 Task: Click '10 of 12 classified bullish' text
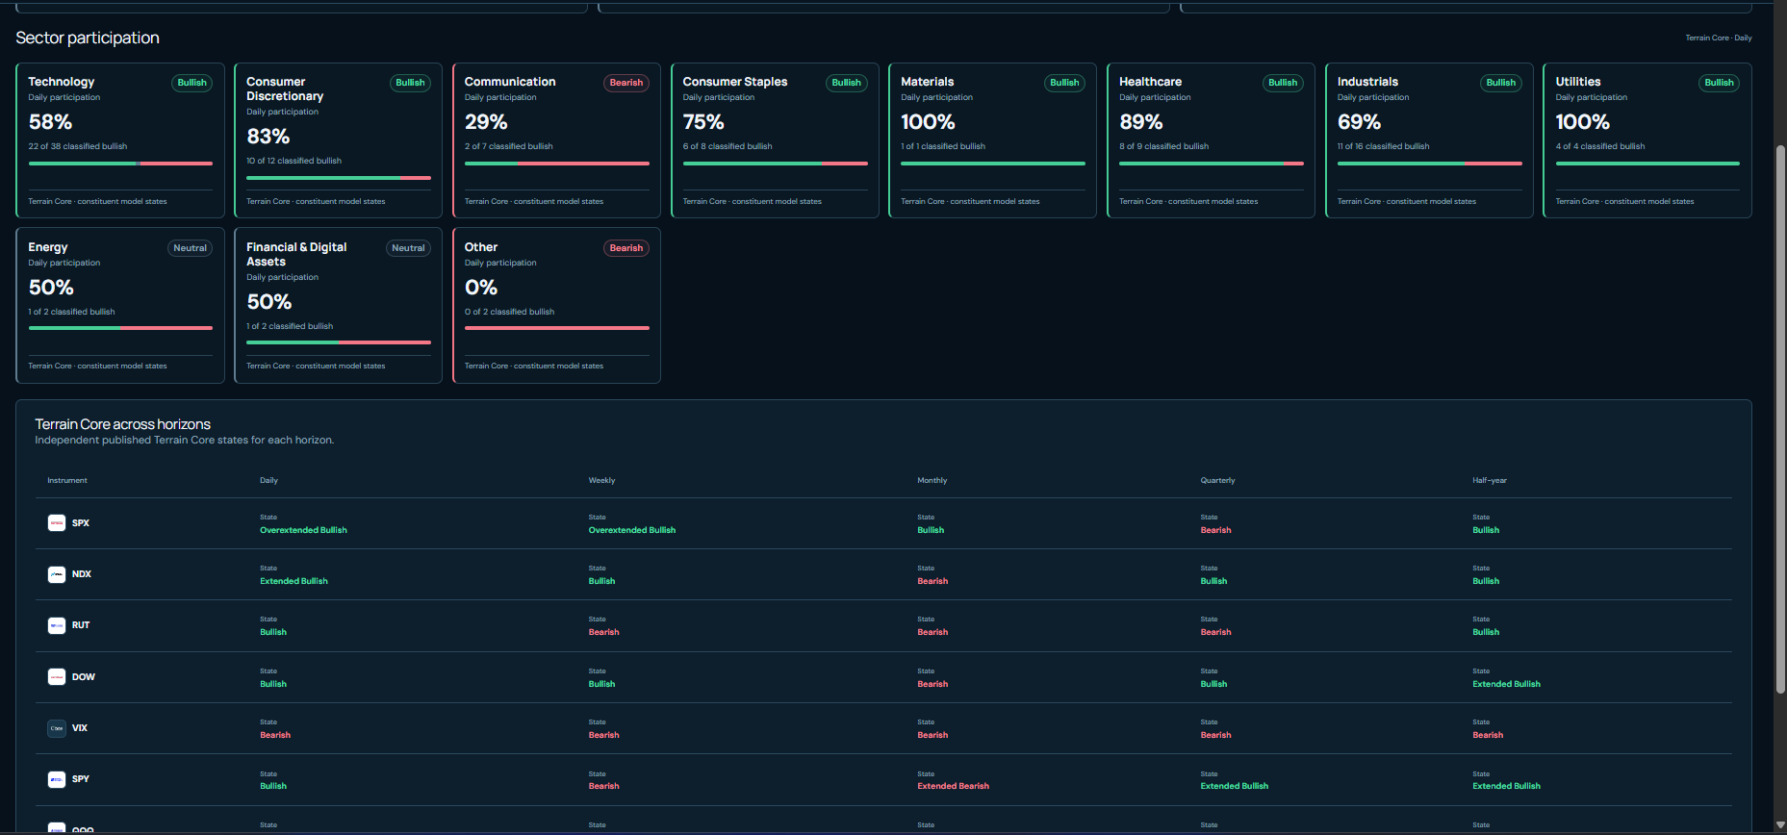tap(294, 161)
